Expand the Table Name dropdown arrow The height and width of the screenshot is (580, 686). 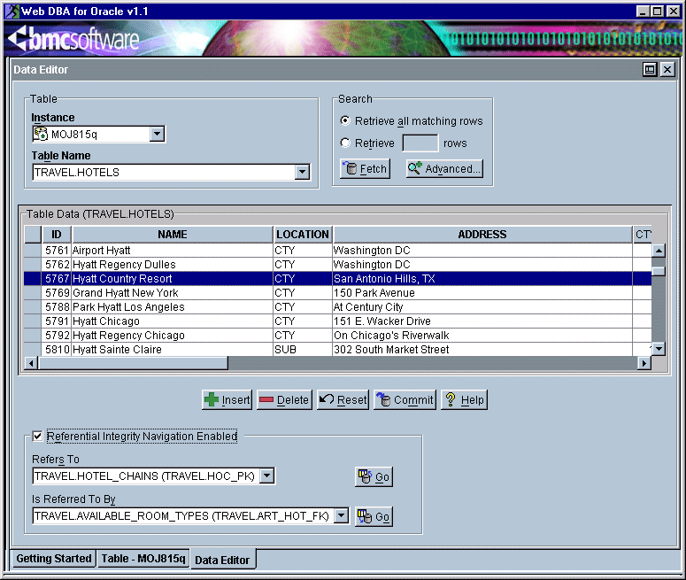(302, 172)
